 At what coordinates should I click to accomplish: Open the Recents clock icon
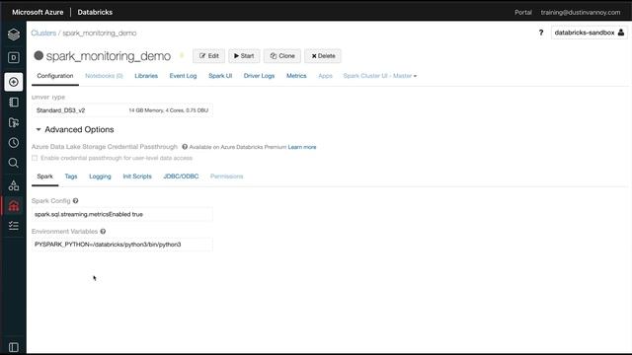[13, 142]
